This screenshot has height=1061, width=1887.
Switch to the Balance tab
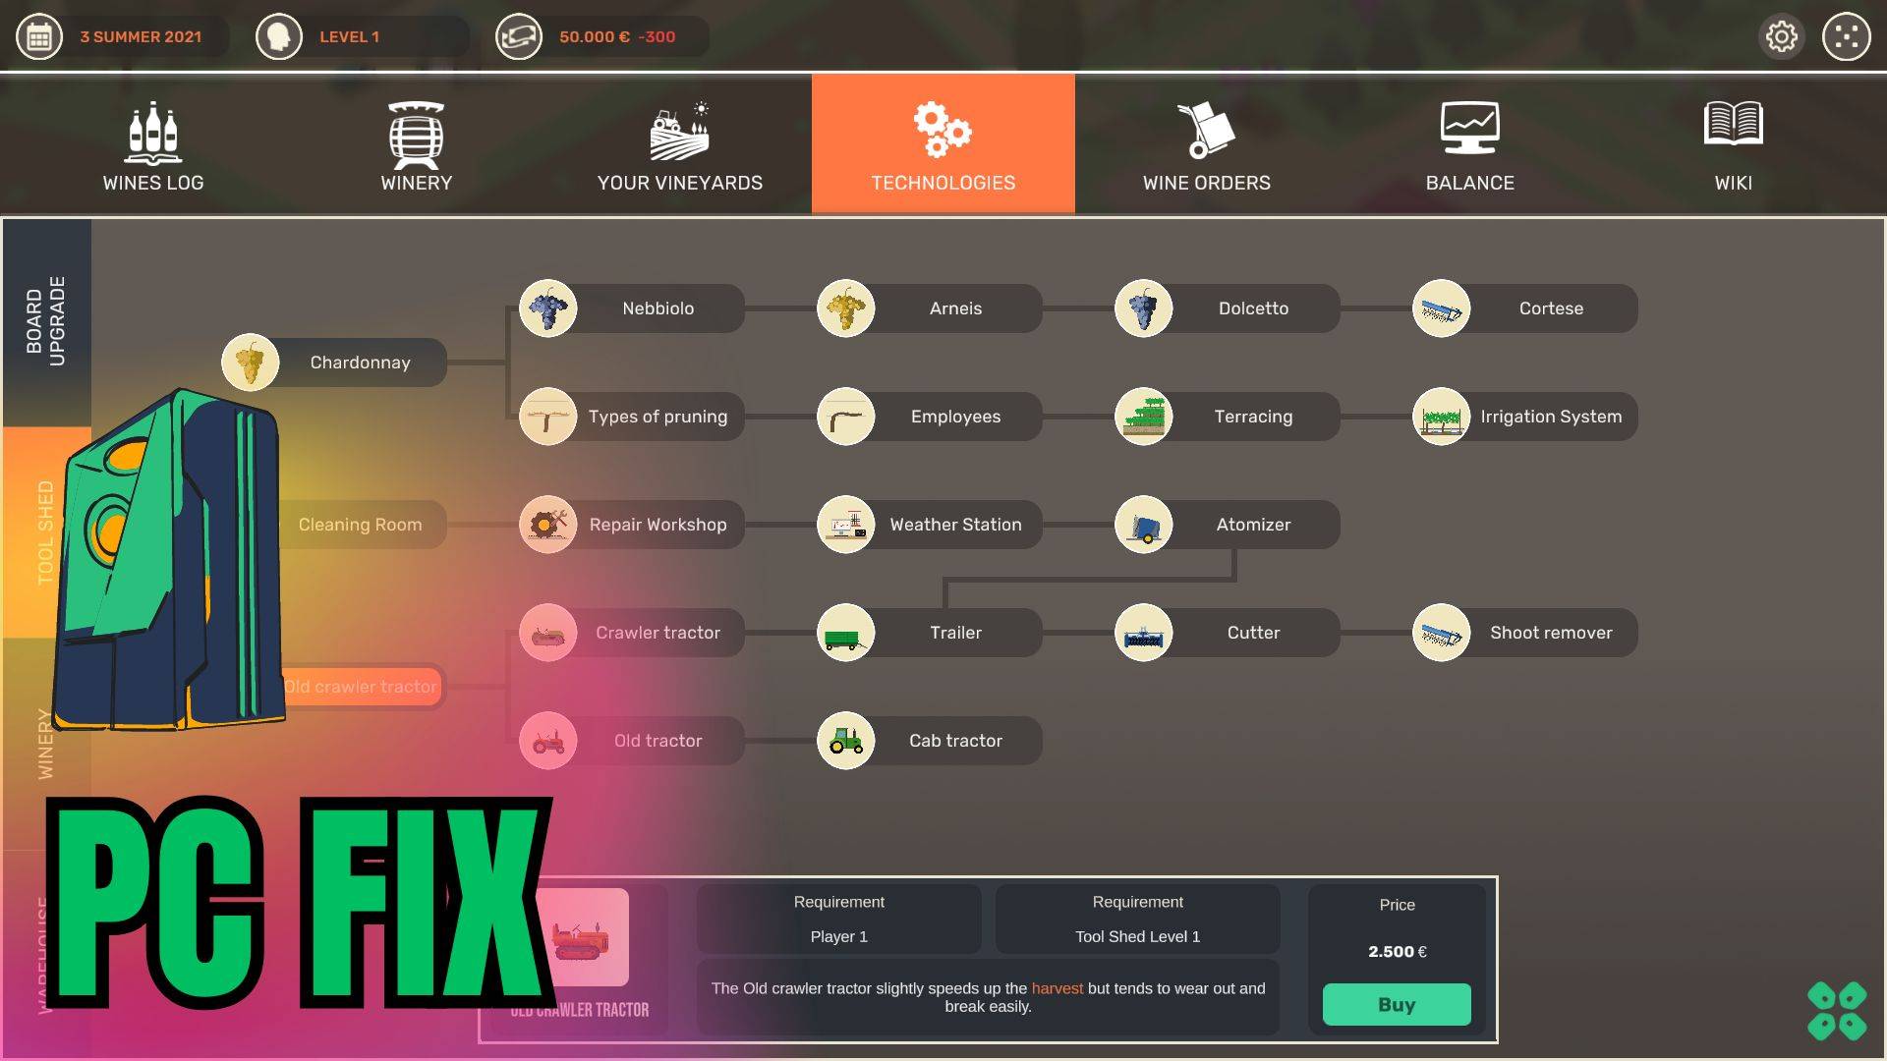(1469, 142)
